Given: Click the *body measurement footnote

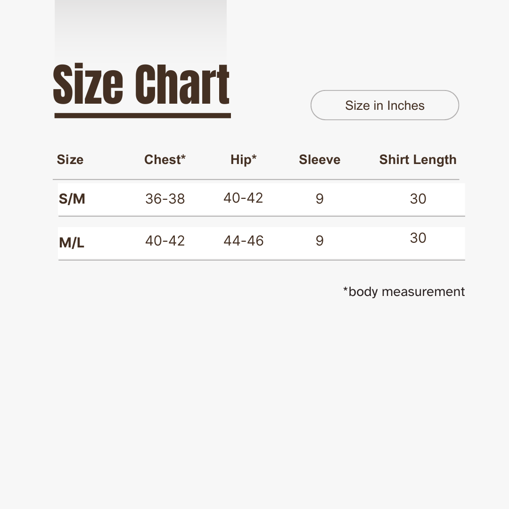Looking at the screenshot, I should coord(404,292).
